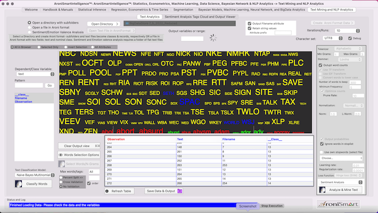Image resolution: width=378 pixels, height=213 pixels.
Task: Click the icon on the Clear Output view button
Action: click(x=97, y=146)
